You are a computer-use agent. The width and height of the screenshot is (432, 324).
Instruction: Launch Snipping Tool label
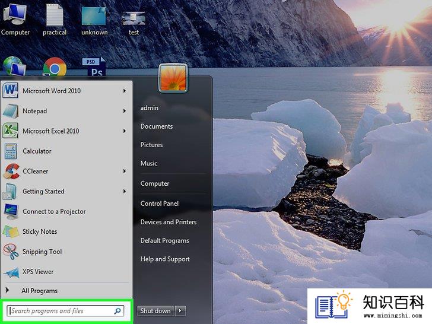point(42,252)
